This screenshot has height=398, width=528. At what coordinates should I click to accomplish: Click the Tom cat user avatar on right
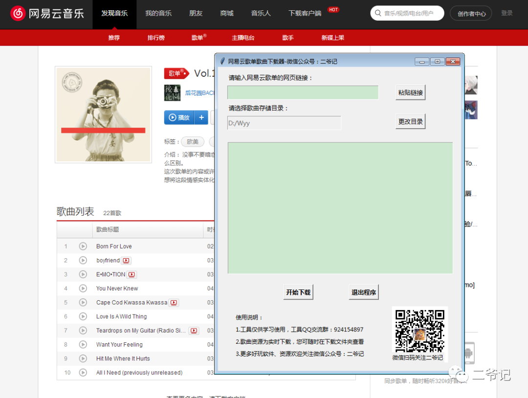471,110
